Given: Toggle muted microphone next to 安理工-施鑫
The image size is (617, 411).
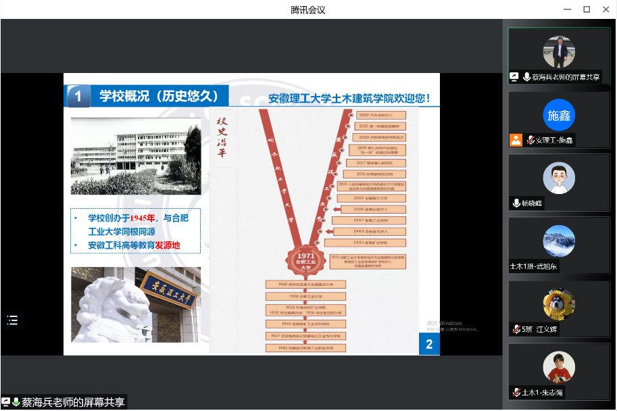Looking at the screenshot, I should pos(530,140).
